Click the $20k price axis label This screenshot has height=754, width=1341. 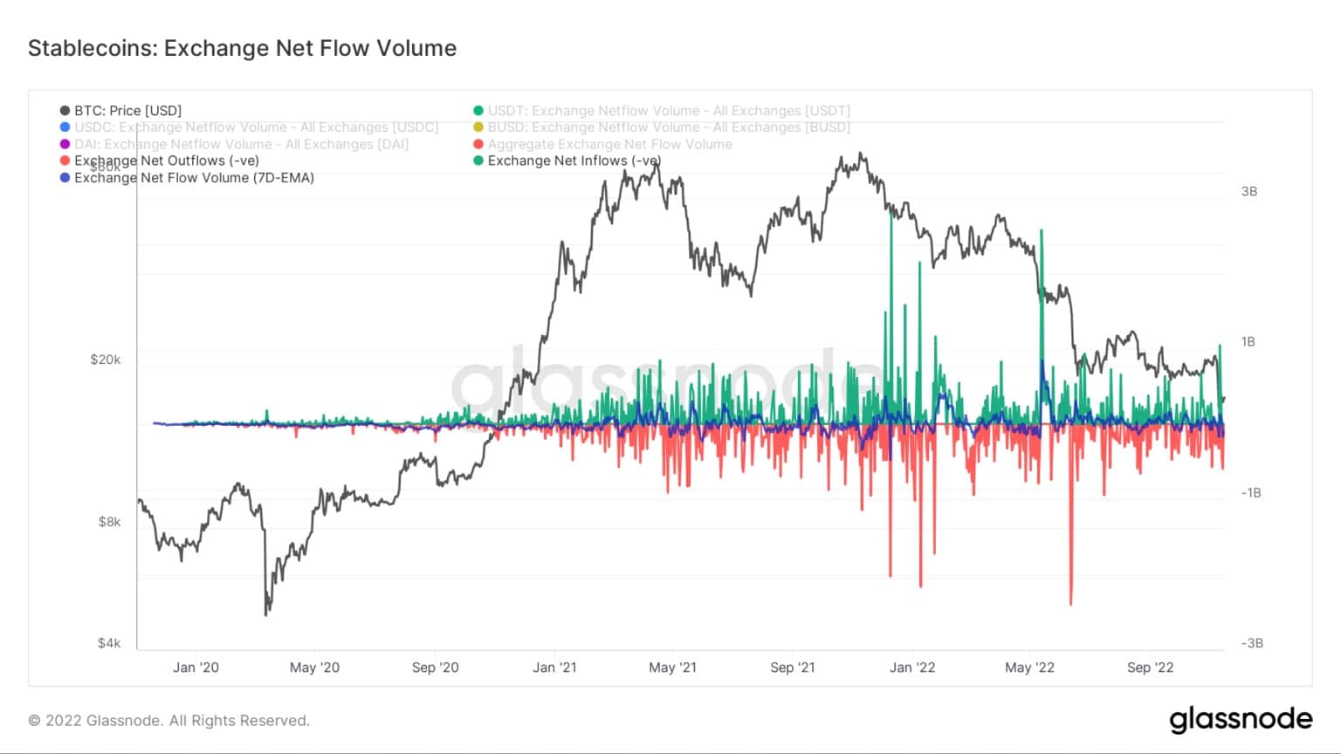(106, 360)
